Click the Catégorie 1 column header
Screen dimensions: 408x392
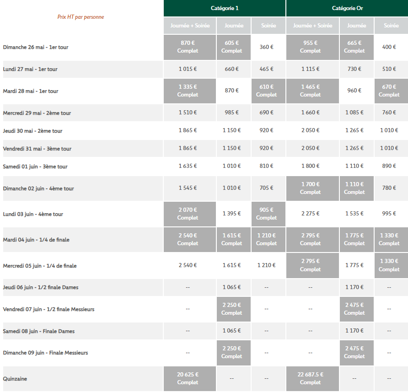pos(225,8)
